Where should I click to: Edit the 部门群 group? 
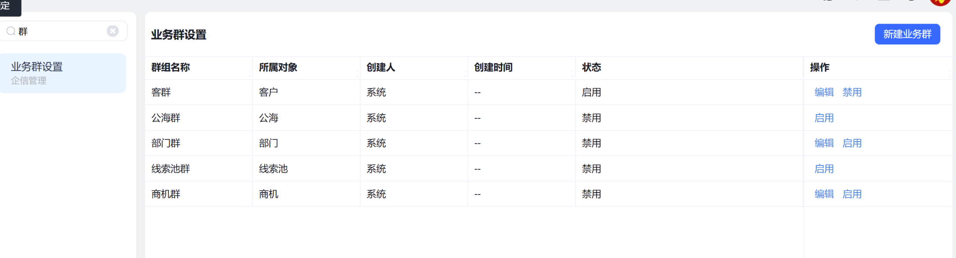pos(824,143)
